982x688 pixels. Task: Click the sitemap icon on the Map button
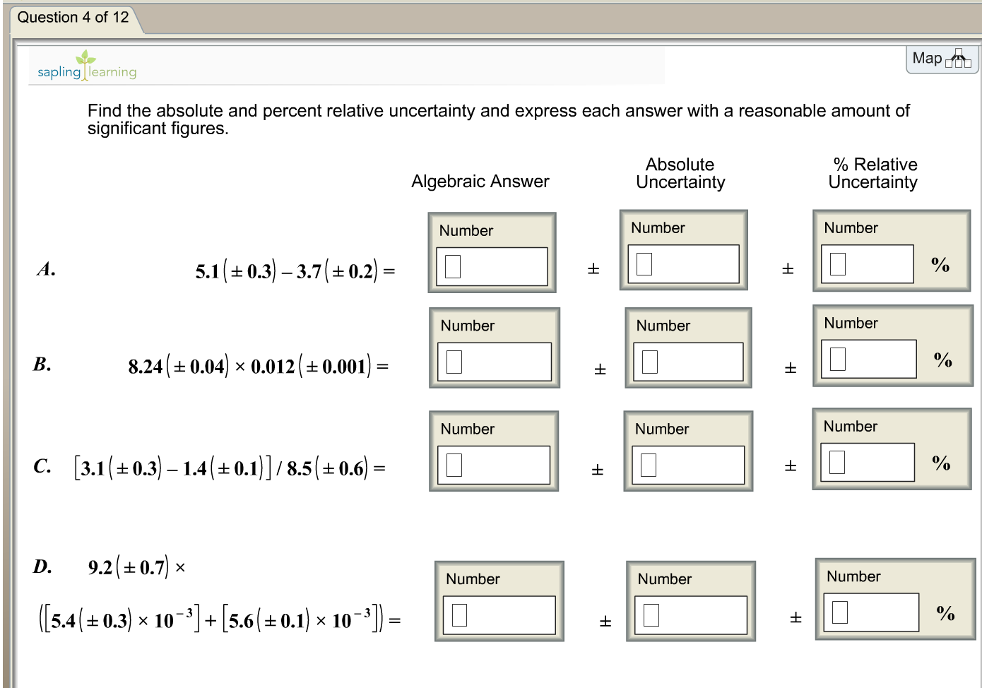[959, 58]
